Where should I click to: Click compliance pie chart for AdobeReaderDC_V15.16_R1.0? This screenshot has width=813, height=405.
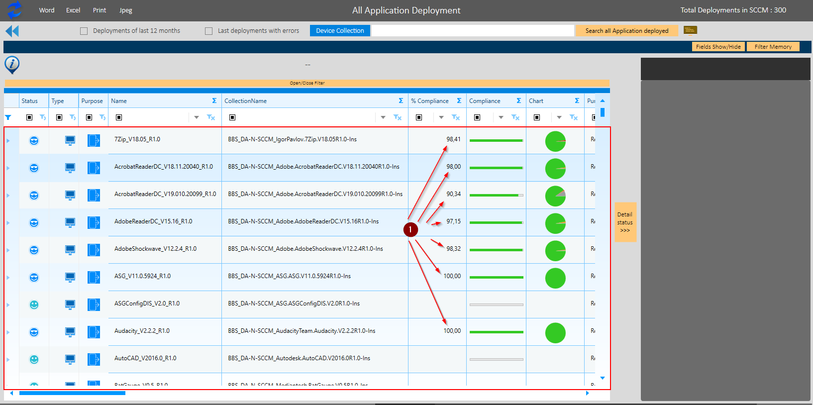click(x=555, y=223)
